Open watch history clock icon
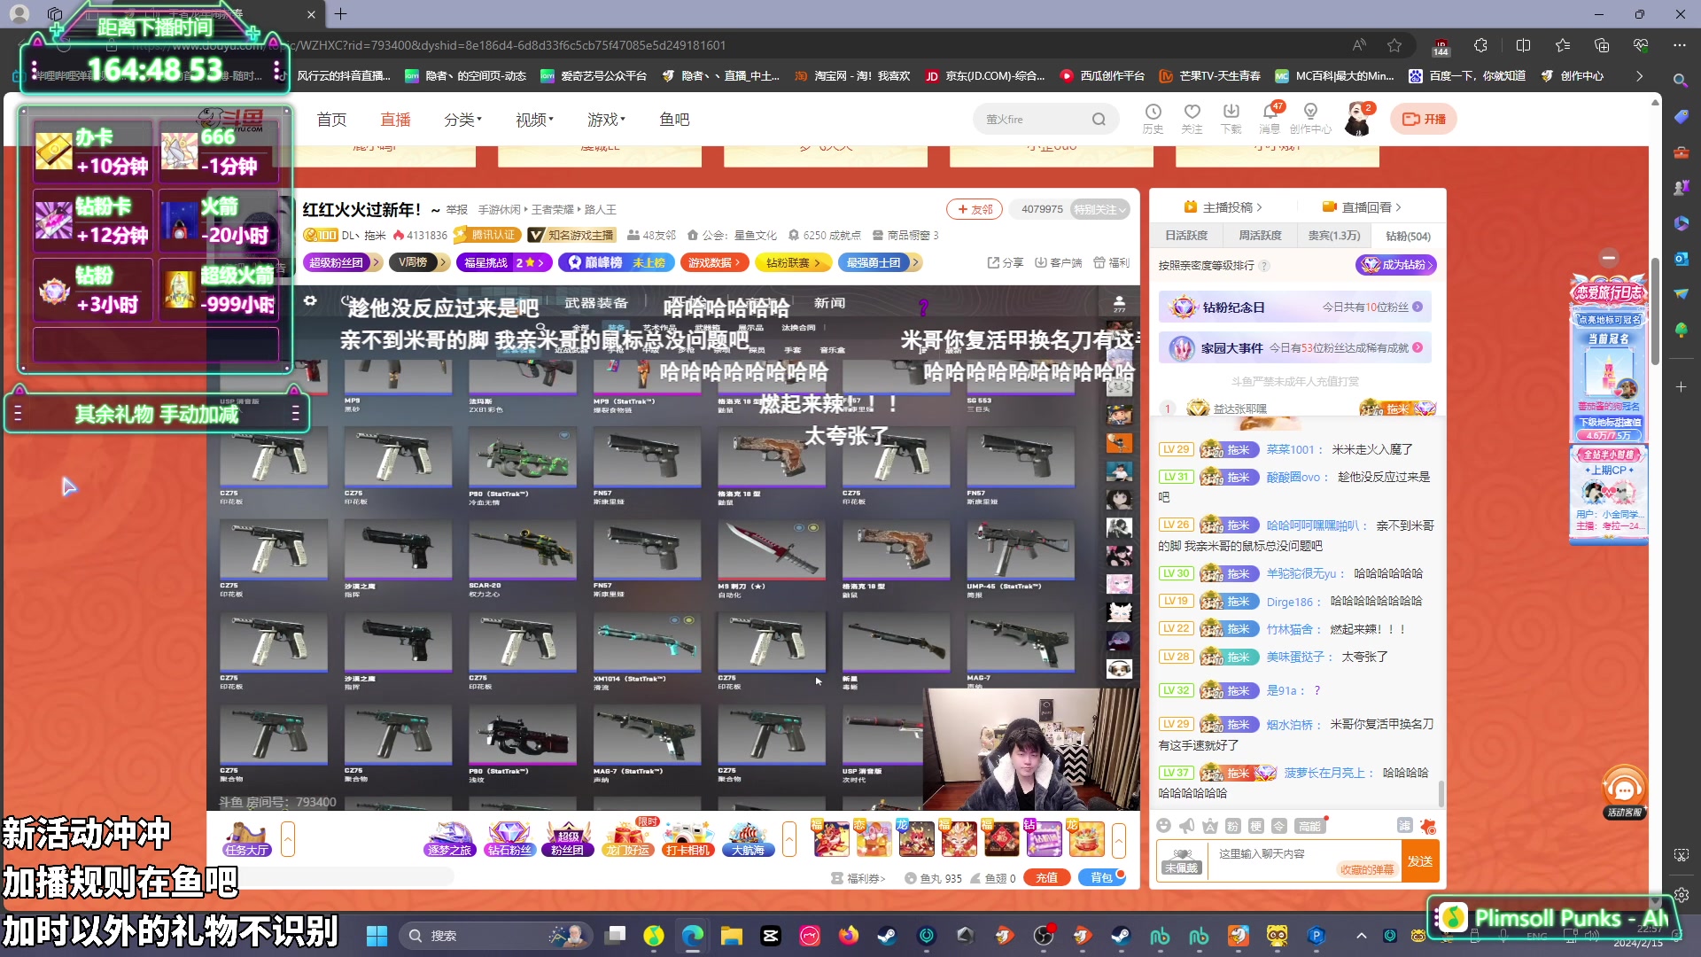1701x957 pixels. (x=1153, y=113)
